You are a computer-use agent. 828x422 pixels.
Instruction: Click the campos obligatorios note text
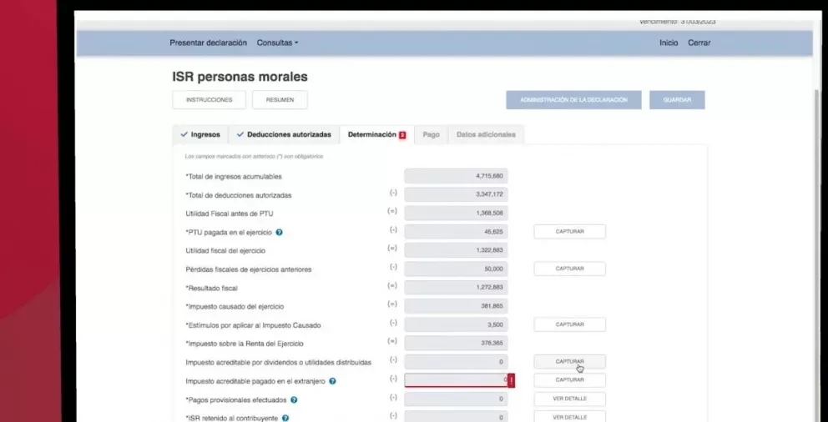[254, 157]
